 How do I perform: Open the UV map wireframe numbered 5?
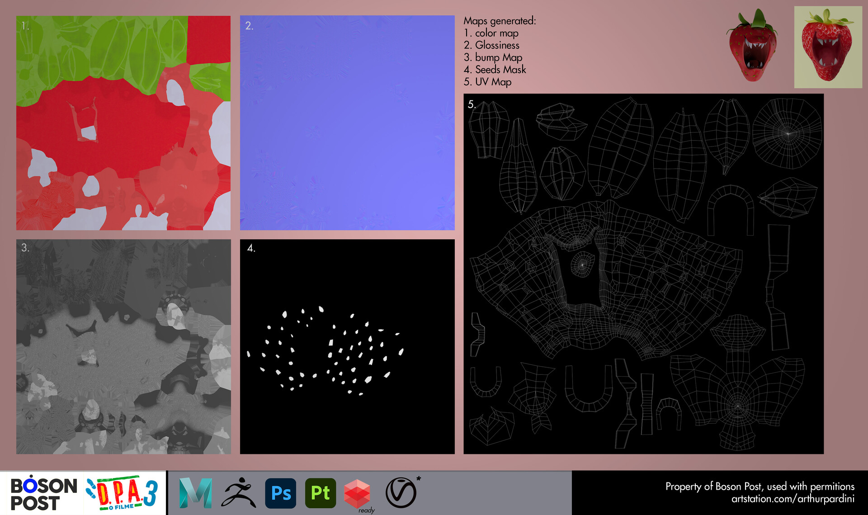click(x=643, y=274)
